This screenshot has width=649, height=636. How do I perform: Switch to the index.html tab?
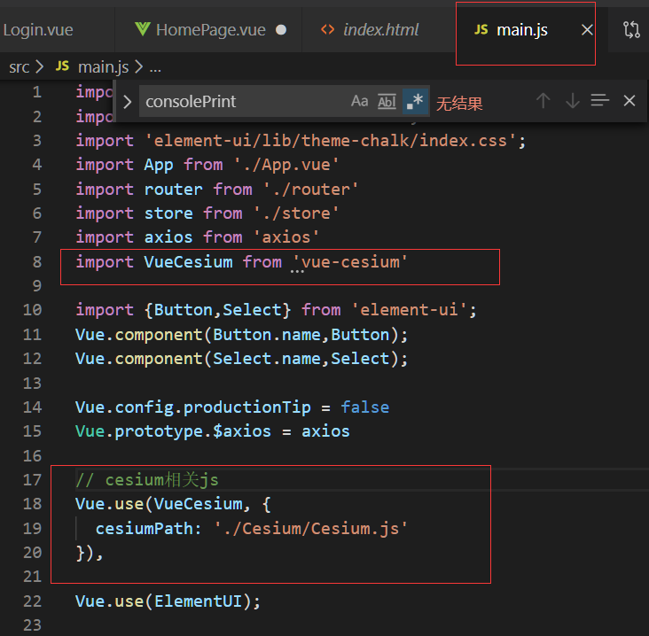point(380,30)
